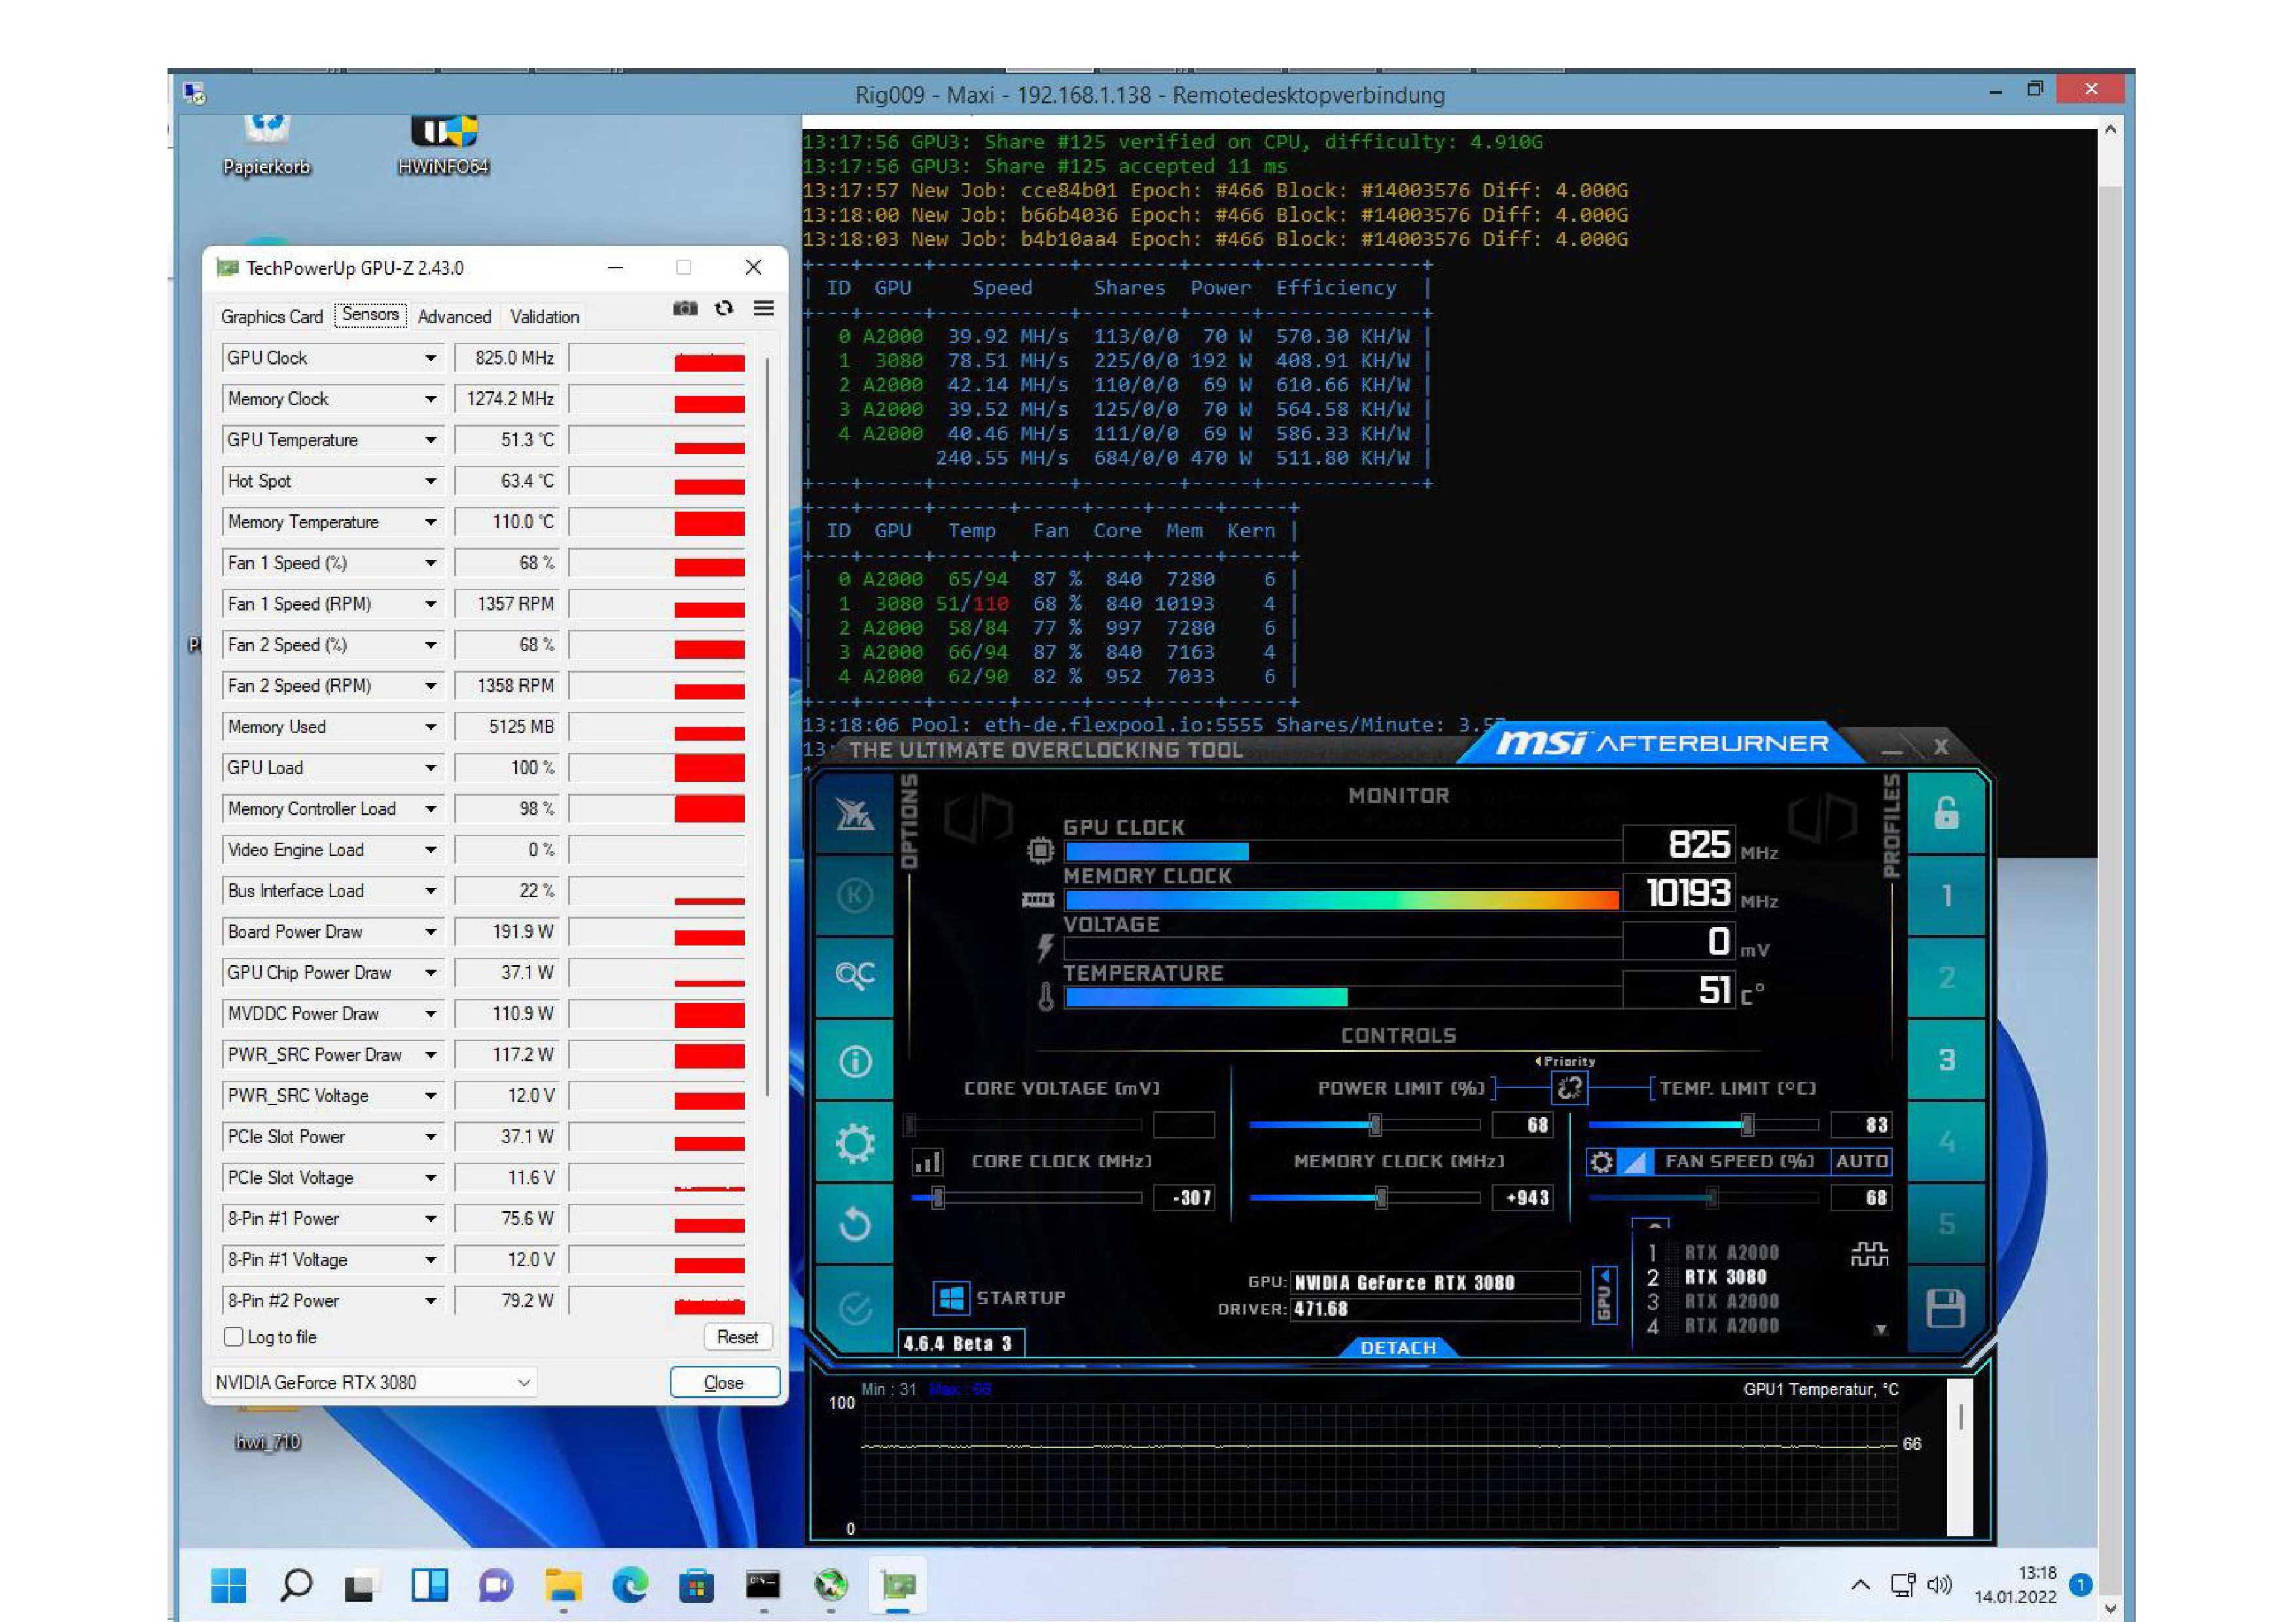Click the GPU-Z Close button
Image resolution: width=2296 pixels, height=1622 pixels.
tap(724, 1382)
